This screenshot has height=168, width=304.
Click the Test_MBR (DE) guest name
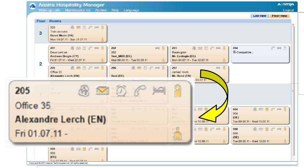(x=121, y=56)
